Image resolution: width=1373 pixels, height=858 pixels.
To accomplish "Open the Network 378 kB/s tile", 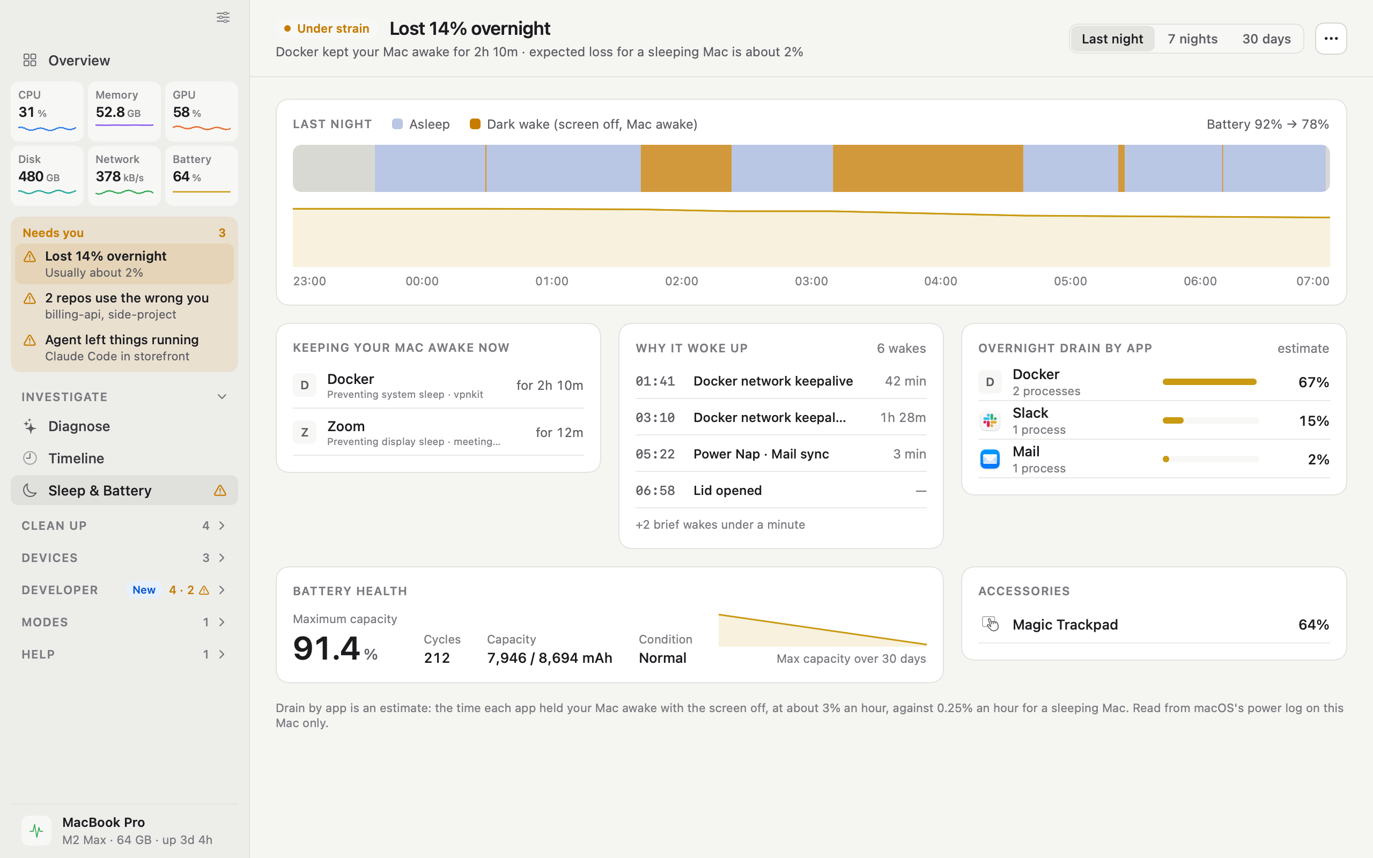I will [124, 175].
